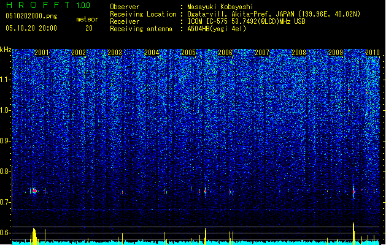Click the Receiving Location label
The image size is (386, 245).
[143, 14]
